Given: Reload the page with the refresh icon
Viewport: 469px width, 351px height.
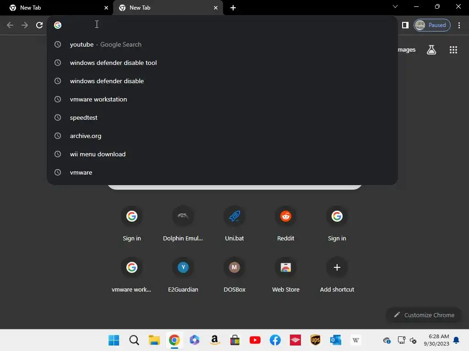Looking at the screenshot, I should (39, 25).
